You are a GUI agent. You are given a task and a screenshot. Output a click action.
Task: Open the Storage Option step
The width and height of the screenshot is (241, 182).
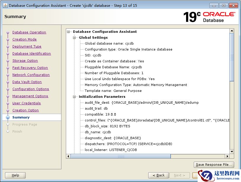(x=25, y=61)
